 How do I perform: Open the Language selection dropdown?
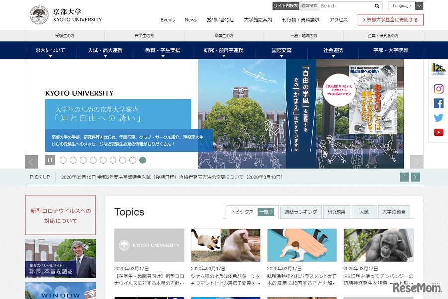point(406,6)
